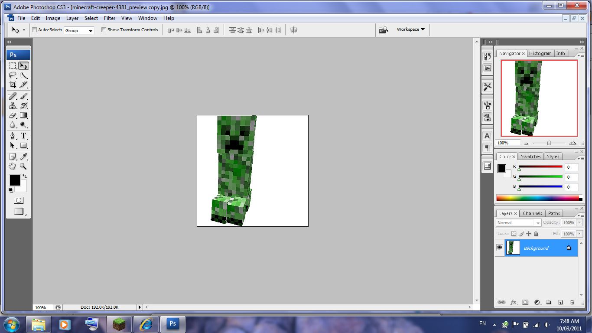Select the Healing Brush tool
Viewport: 592px width, 333px height.
coord(13,96)
